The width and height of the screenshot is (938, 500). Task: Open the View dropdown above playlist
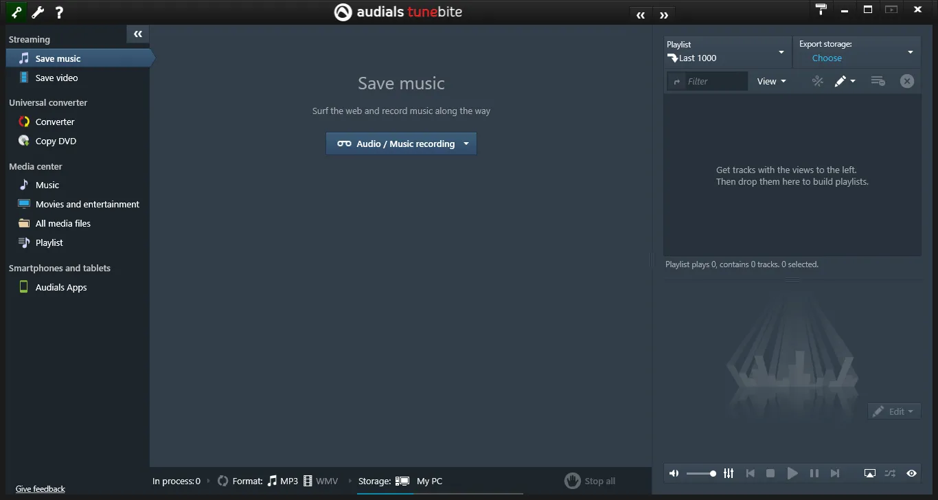pyautogui.click(x=771, y=81)
